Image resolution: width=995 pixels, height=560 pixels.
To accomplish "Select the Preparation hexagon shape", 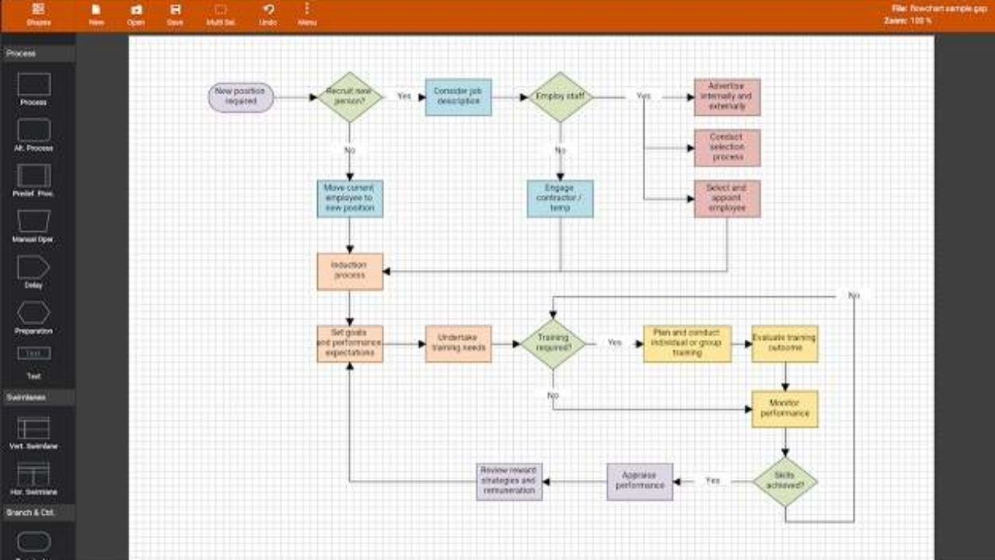I will pos(33,313).
